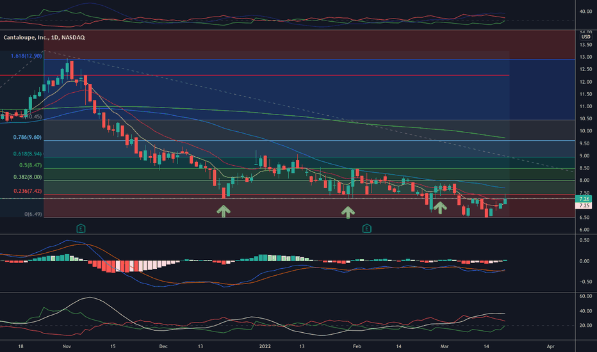This screenshot has width=597, height=352.
Task: Click the earnings E icon near February
Action: tap(366, 228)
